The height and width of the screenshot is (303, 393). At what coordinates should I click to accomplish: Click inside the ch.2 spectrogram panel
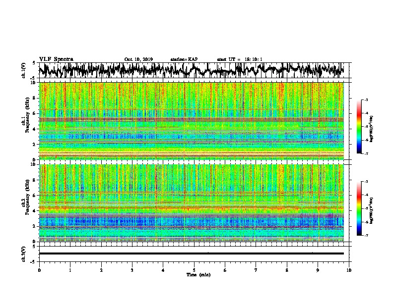click(192, 203)
